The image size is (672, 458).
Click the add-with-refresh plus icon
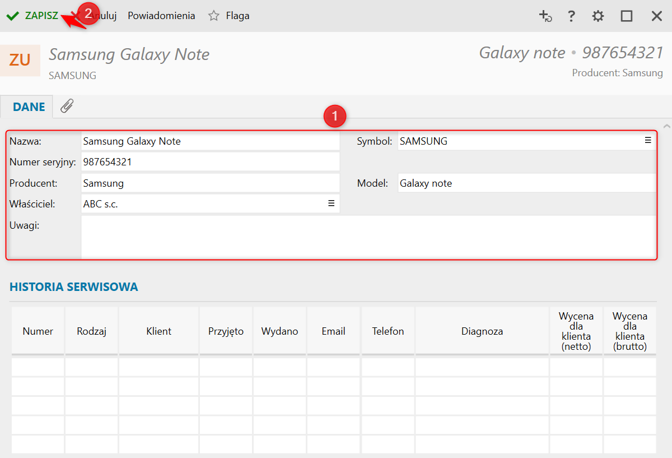tap(545, 16)
